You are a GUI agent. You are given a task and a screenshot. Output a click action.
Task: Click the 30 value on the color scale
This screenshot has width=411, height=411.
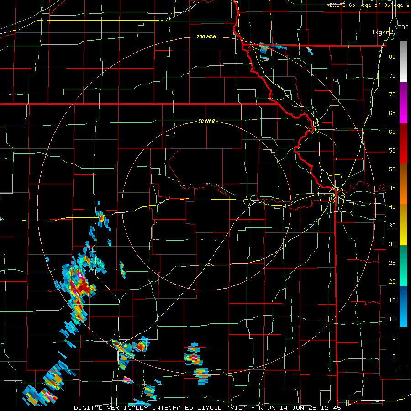coord(392,244)
